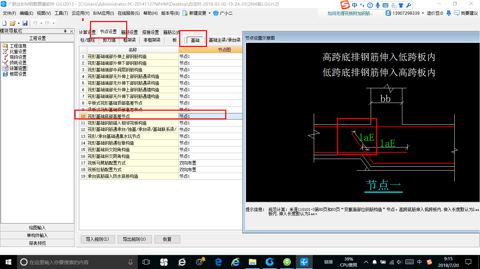This screenshot has width=480, height=269.
Task: Switch to the 搭接设置 tab
Action: [150, 32]
